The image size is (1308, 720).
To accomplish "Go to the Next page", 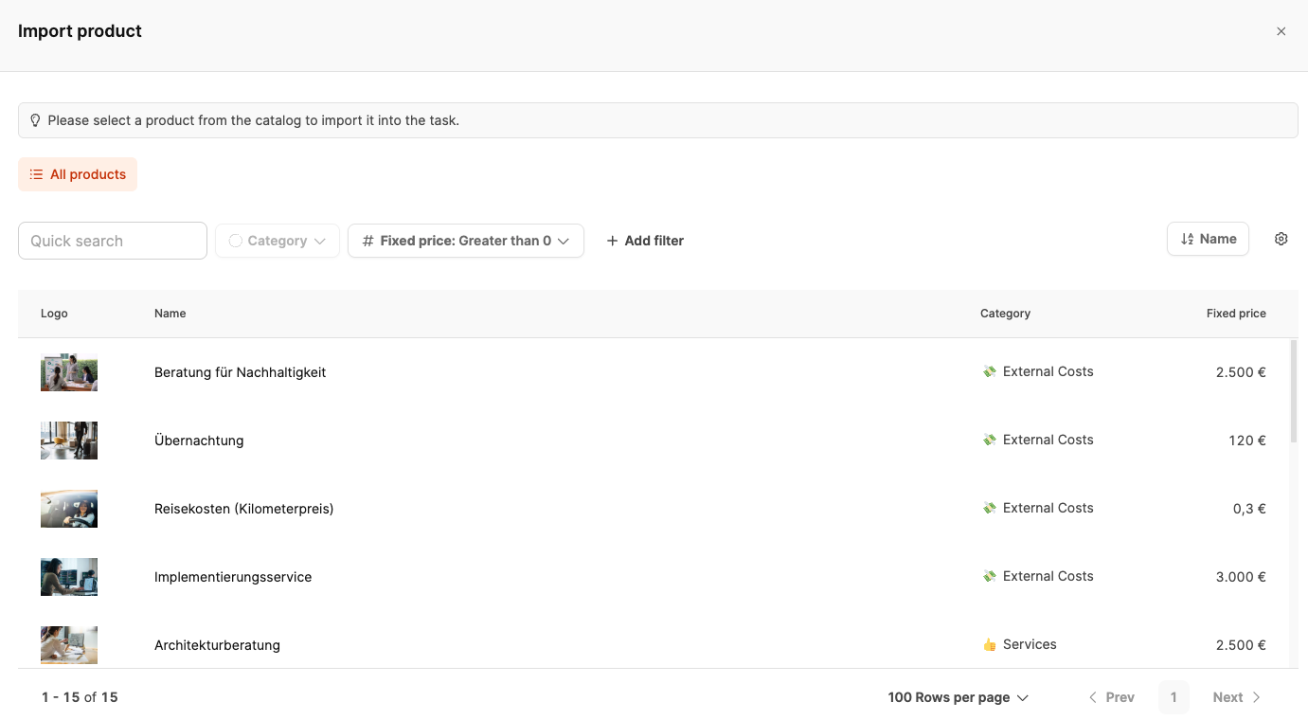I will [1236, 697].
